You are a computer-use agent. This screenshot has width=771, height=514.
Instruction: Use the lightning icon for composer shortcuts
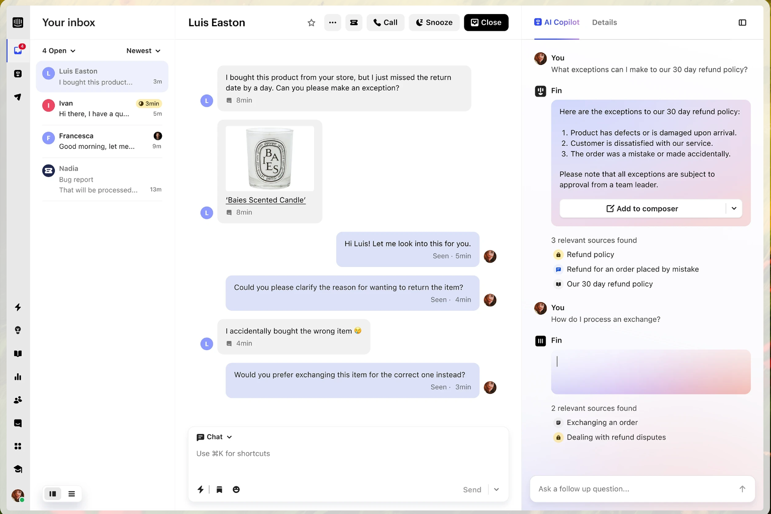201,489
